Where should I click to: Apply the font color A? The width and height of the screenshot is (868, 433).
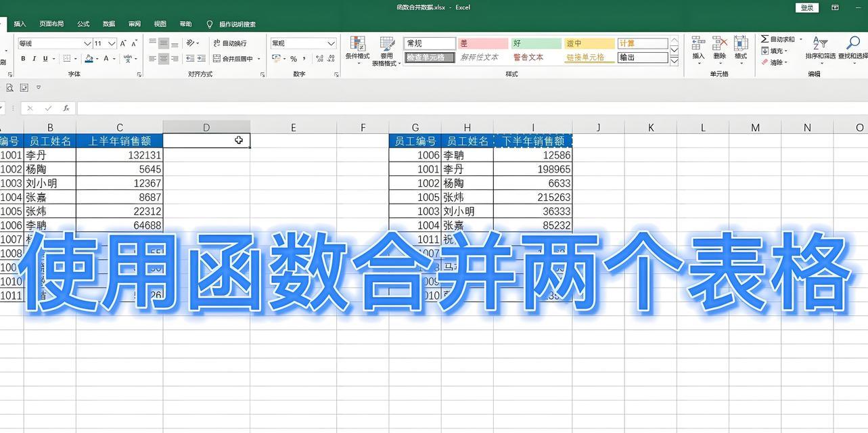(107, 59)
